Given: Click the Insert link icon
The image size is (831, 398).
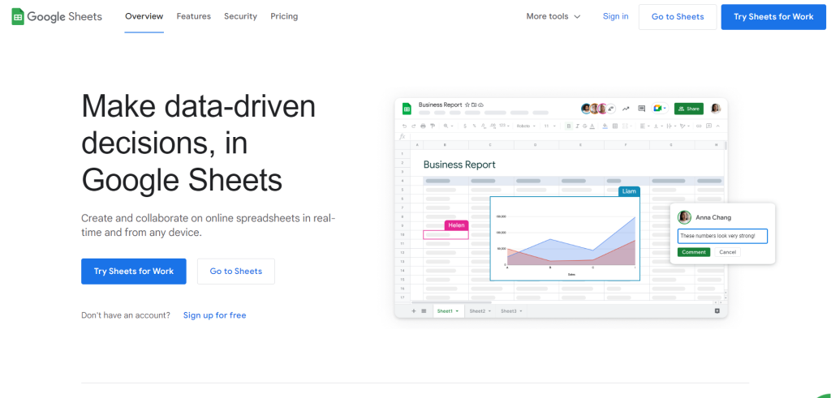Looking at the screenshot, I should [x=699, y=126].
